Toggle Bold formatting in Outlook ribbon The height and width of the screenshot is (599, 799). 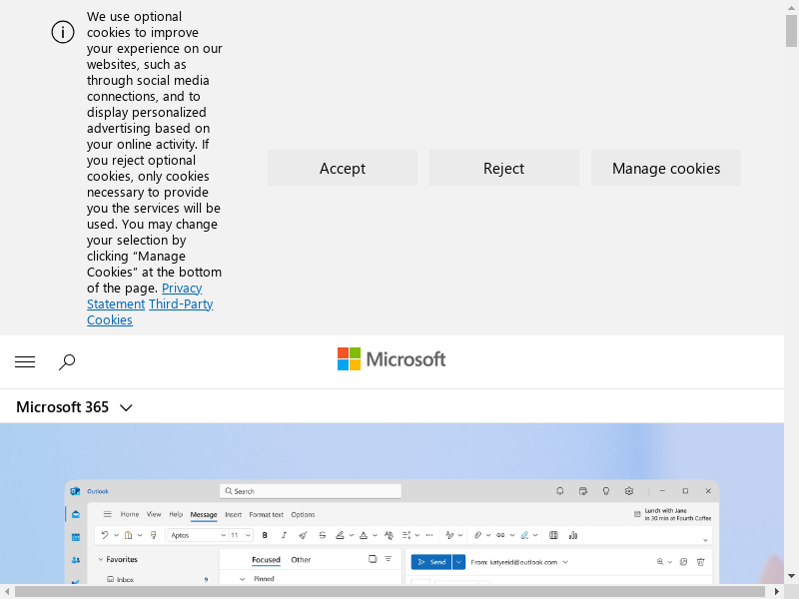click(265, 535)
